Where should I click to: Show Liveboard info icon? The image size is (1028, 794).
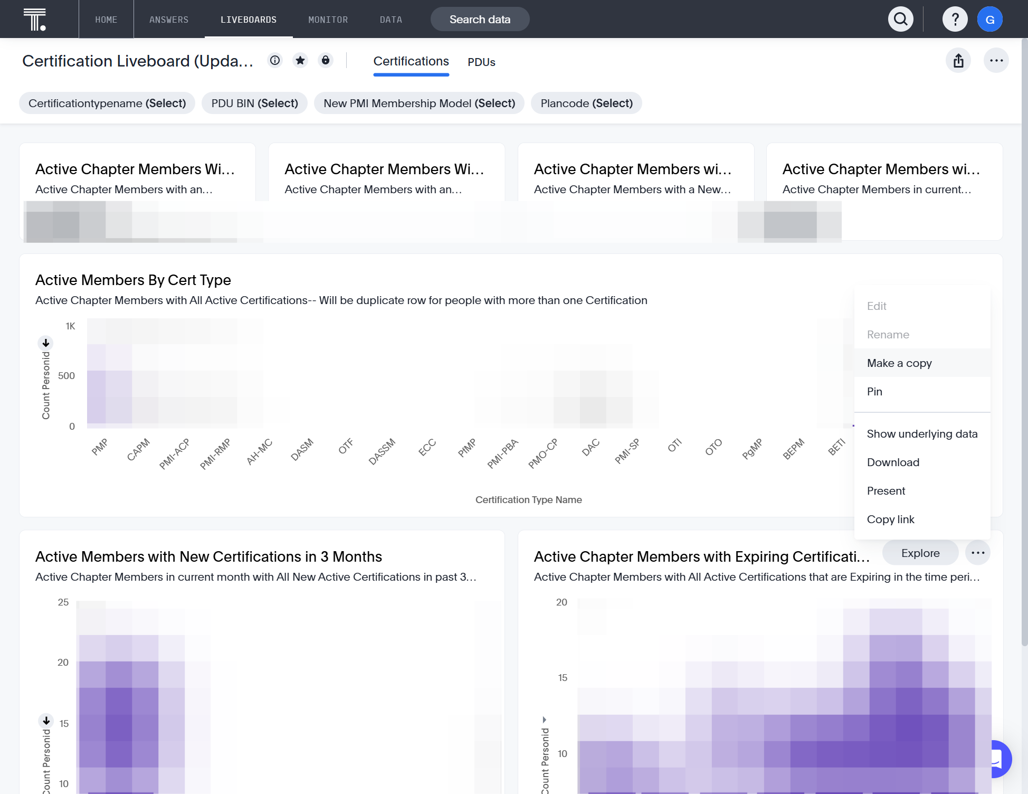point(275,61)
